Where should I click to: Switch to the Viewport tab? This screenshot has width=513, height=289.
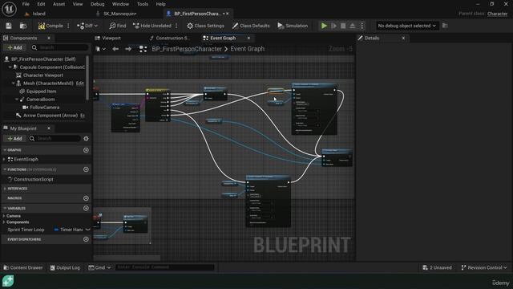pyautogui.click(x=111, y=38)
